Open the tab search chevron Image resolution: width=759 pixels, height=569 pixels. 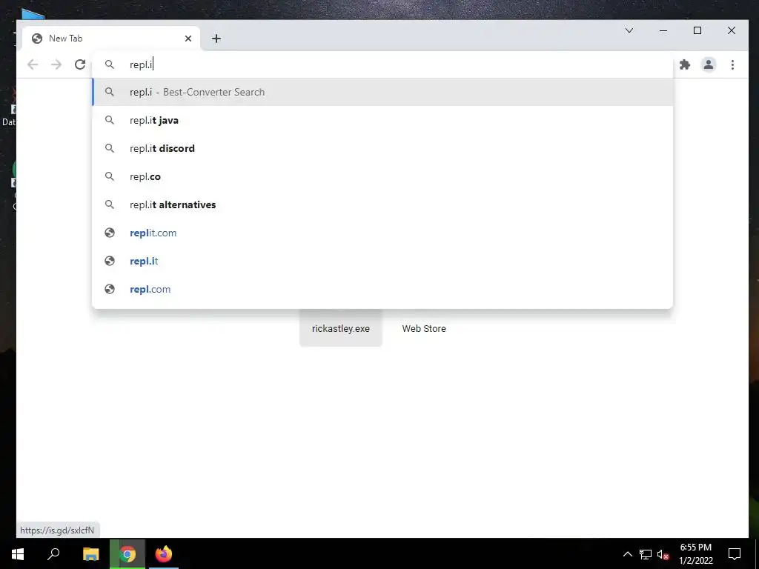pyautogui.click(x=629, y=30)
